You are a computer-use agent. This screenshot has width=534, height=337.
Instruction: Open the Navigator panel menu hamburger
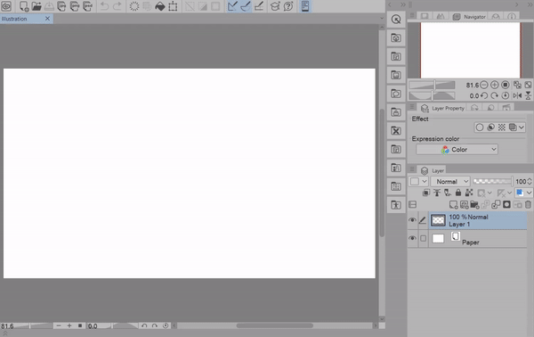(412, 15)
